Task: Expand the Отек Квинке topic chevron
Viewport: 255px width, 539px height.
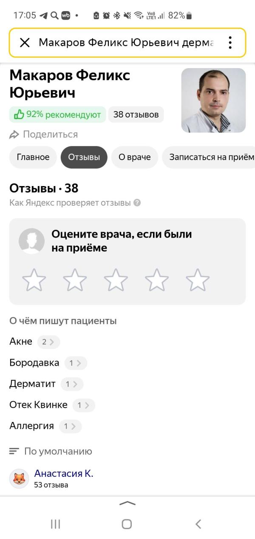Action: click(87, 405)
